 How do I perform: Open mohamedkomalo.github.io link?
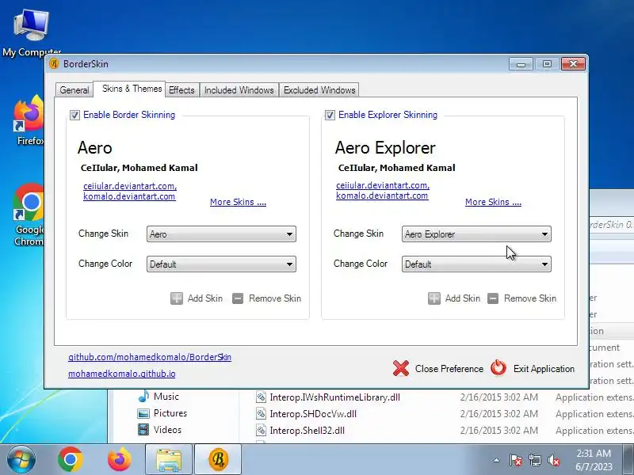point(122,374)
